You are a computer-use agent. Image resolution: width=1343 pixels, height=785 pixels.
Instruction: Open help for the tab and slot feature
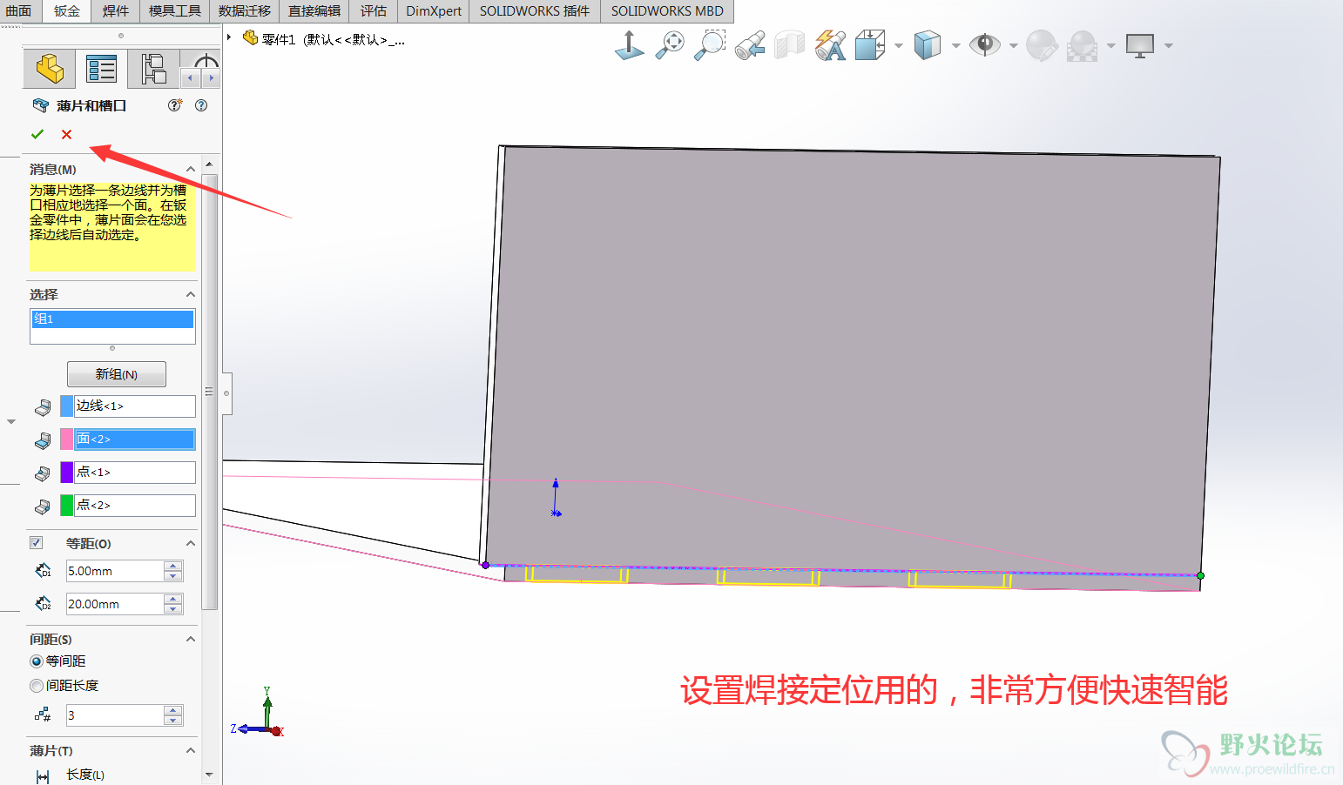point(201,105)
